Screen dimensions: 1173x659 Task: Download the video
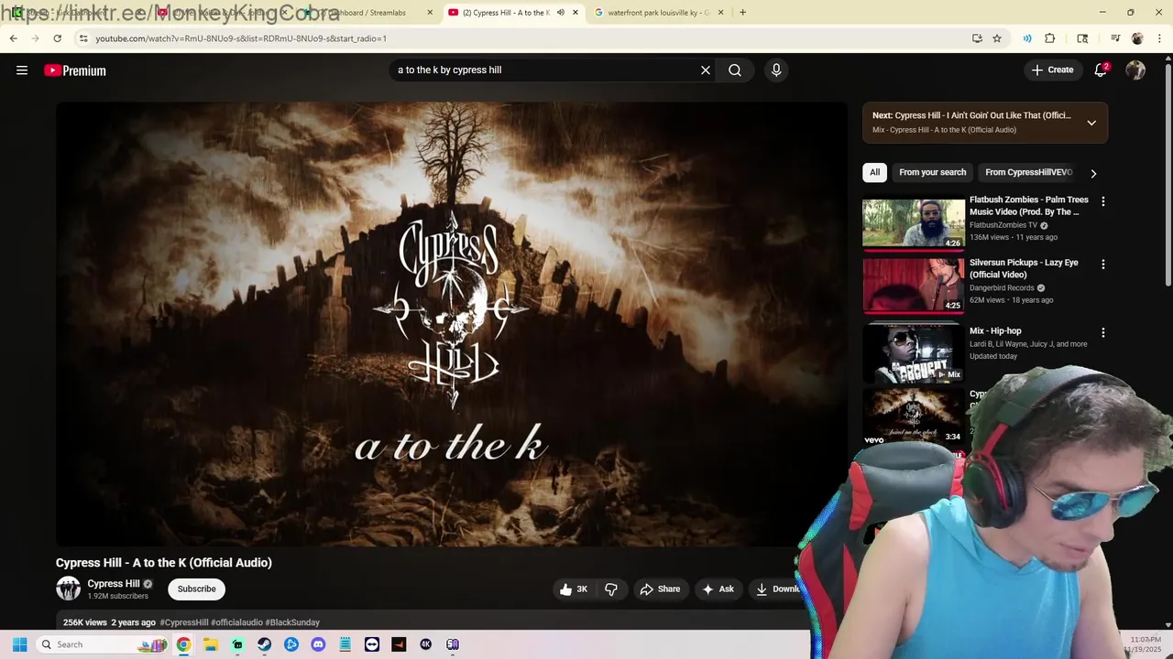point(776,589)
